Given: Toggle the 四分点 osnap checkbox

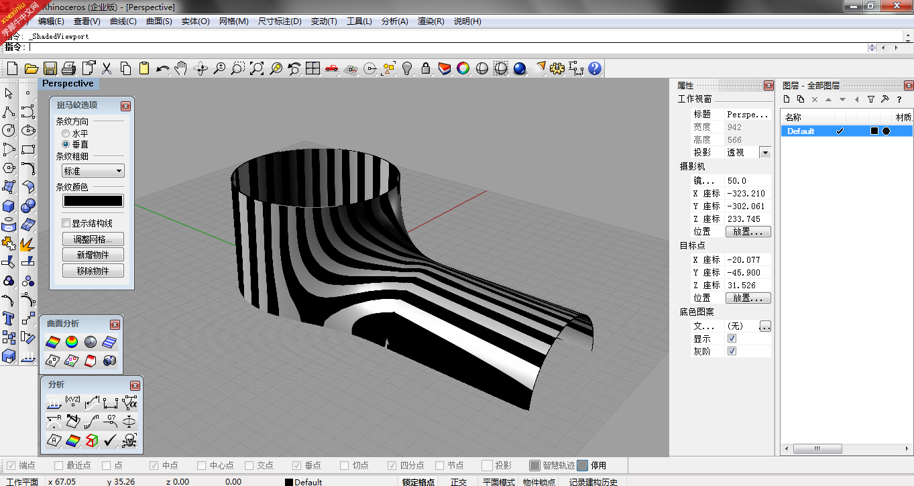Looking at the screenshot, I should click(x=392, y=465).
